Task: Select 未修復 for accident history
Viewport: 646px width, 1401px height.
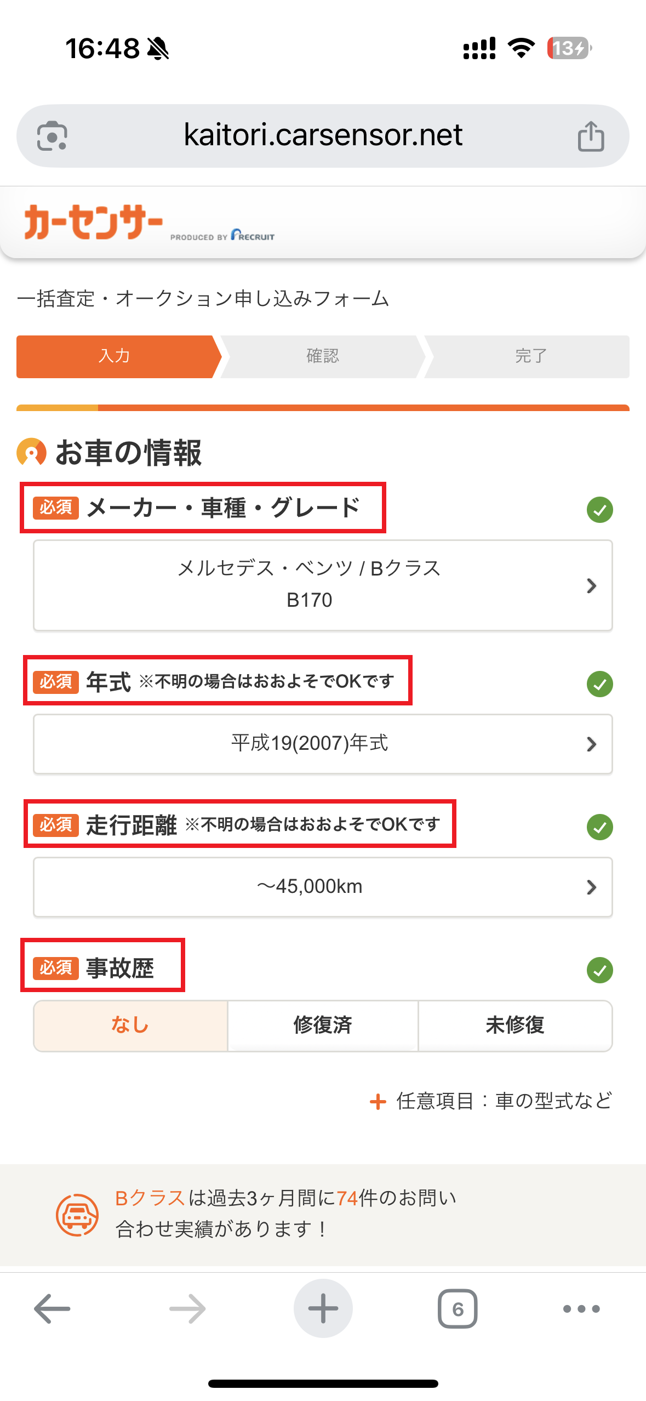Action: pyautogui.click(x=515, y=1025)
